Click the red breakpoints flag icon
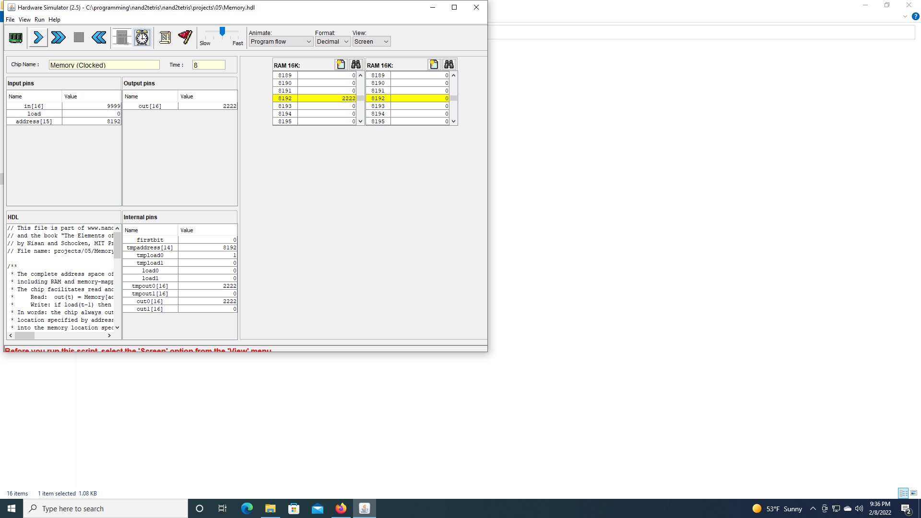This screenshot has height=518, width=921. [x=185, y=37]
